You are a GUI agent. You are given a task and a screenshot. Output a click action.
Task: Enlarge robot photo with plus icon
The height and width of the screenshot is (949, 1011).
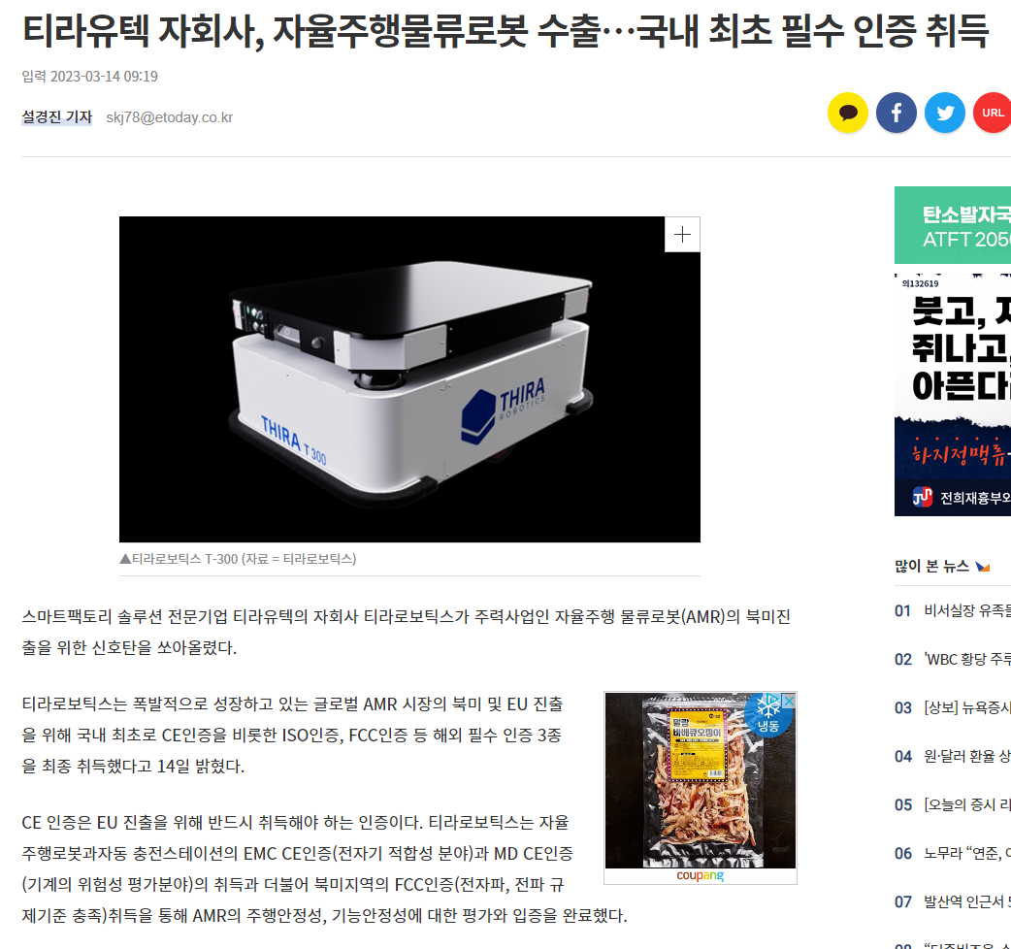[682, 235]
